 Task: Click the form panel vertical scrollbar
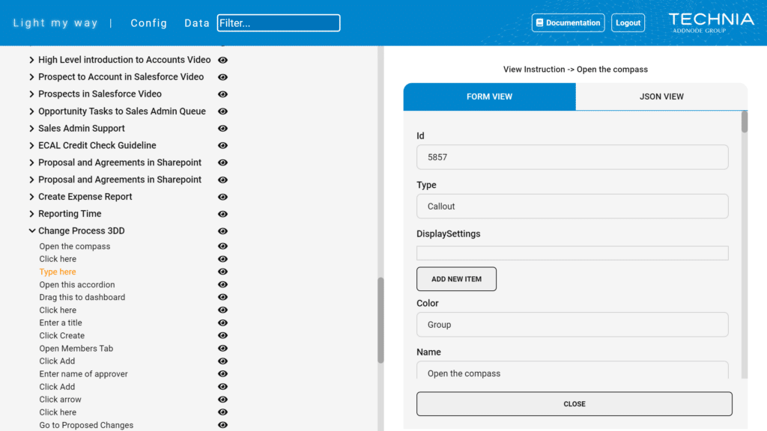pyautogui.click(x=745, y=245)
